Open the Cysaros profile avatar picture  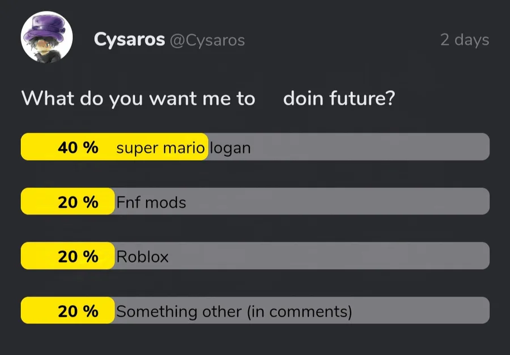coord(47,37)
